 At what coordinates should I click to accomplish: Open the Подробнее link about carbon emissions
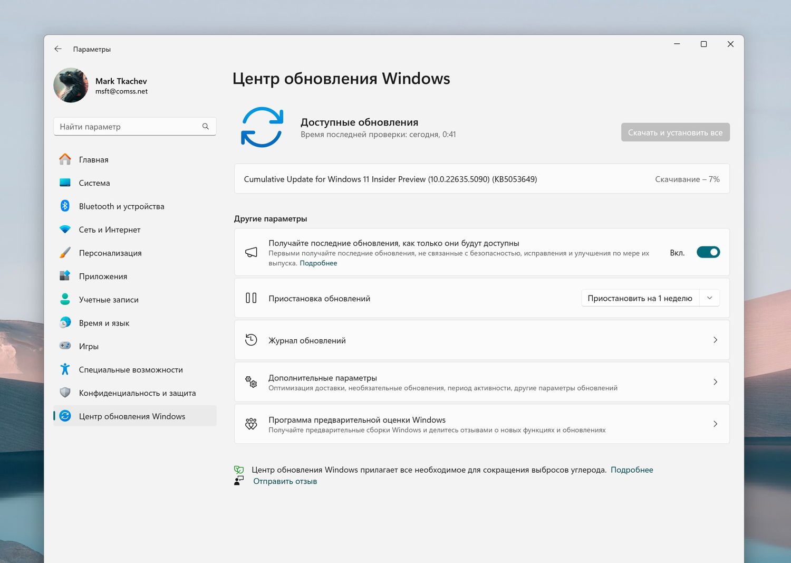(632, 470)
